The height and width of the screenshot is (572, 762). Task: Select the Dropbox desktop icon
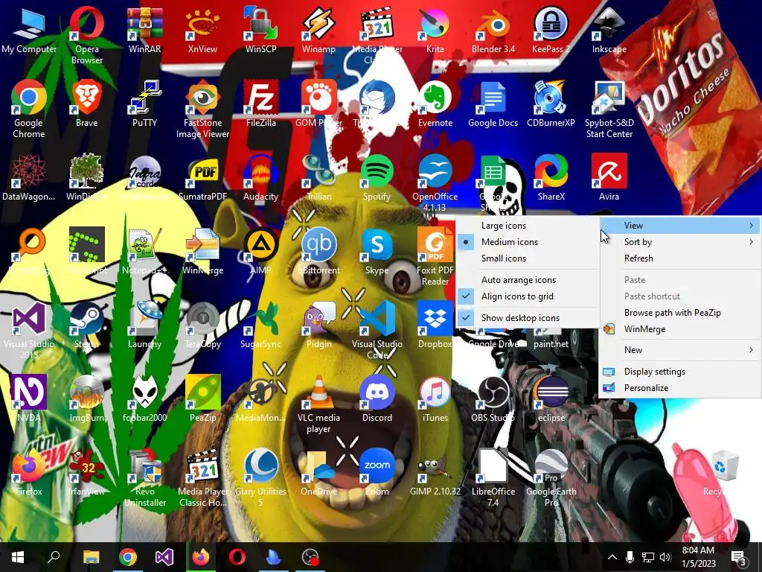[x=435, y=325]
